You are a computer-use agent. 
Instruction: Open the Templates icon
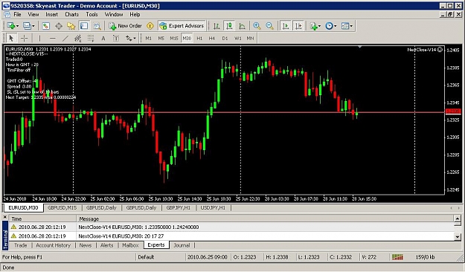tap(345, 26)
